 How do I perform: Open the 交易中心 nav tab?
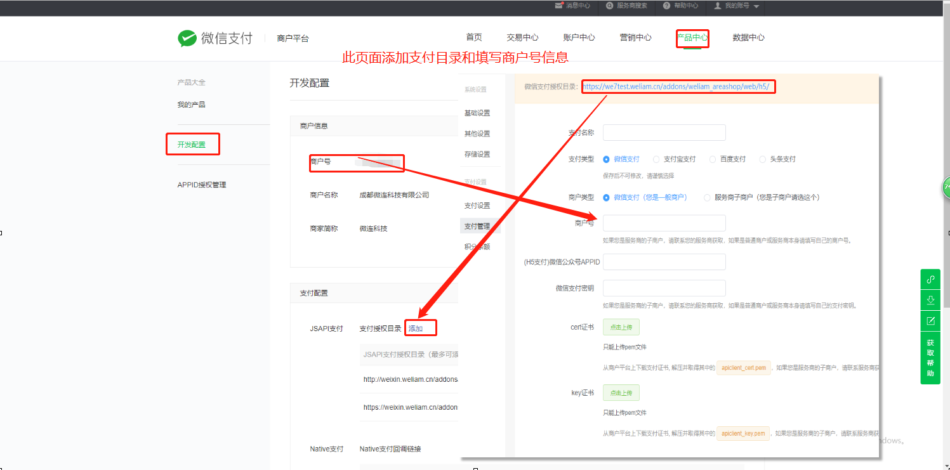coord(522,37)
